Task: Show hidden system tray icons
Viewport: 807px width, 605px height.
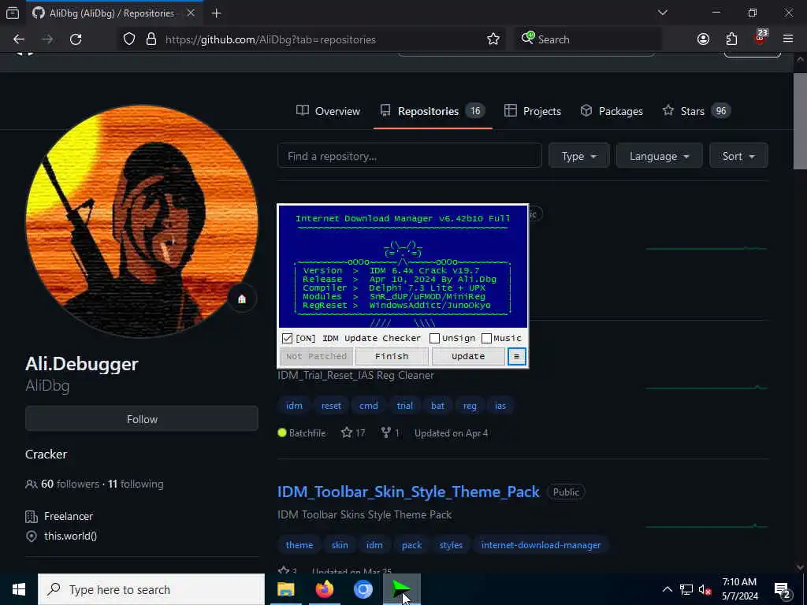Action: (667, 589)
